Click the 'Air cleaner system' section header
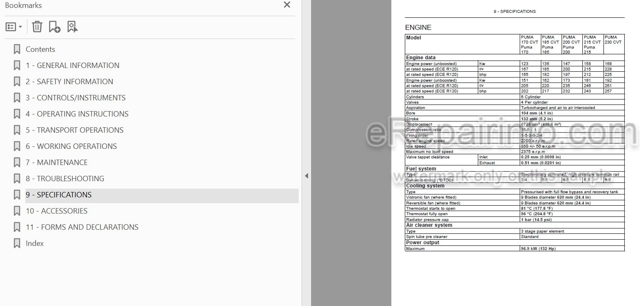640x306 pixels. pyautogui.click(x=429, y=225)
